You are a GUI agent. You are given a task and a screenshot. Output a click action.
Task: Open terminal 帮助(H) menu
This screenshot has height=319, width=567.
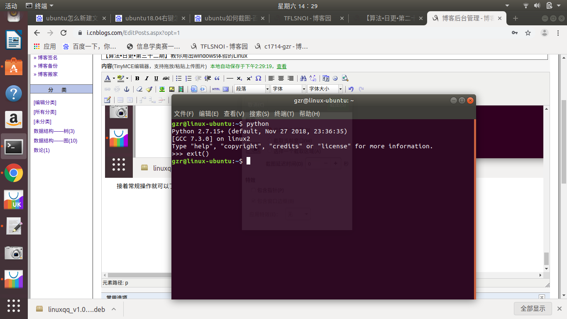click(x=309, y=114)
